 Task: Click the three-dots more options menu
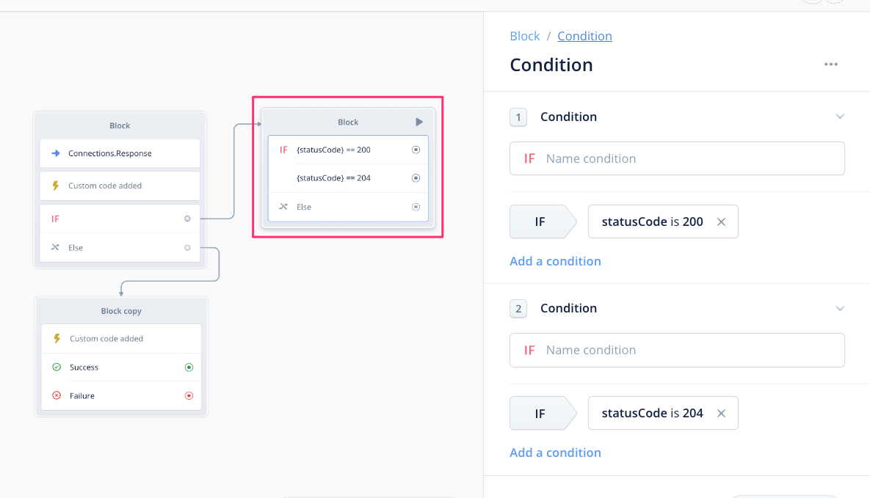pyautogui.click(x=830, y=65)
